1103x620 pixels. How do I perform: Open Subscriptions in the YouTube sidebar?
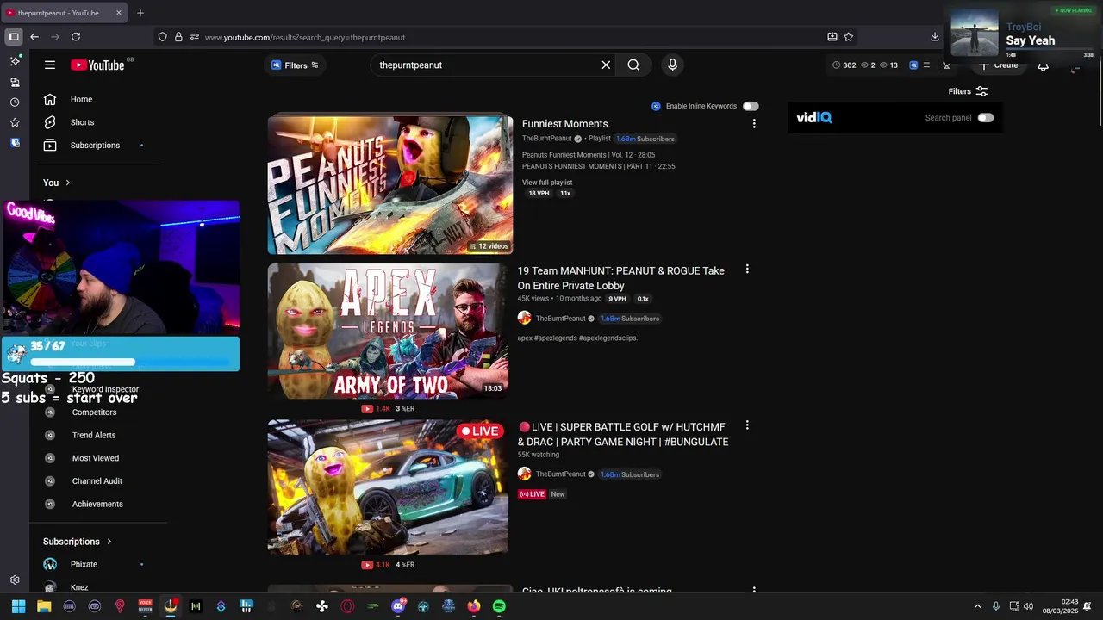click(x=95, y=146)
